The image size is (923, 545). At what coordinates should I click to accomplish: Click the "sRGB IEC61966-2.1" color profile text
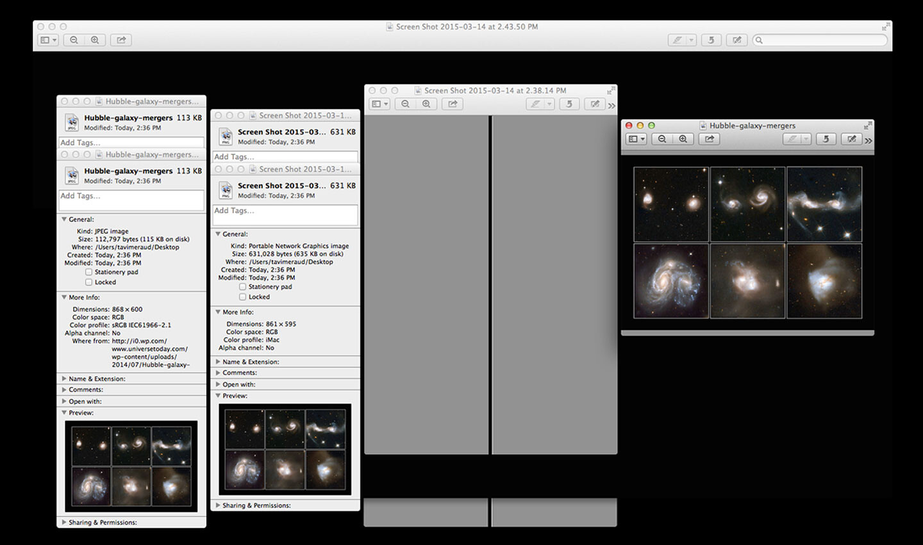(142, 325)
